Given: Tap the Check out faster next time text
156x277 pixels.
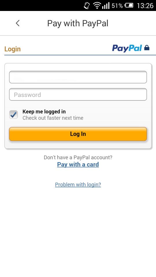Looking at the screenshot, I should pos(53,118).
